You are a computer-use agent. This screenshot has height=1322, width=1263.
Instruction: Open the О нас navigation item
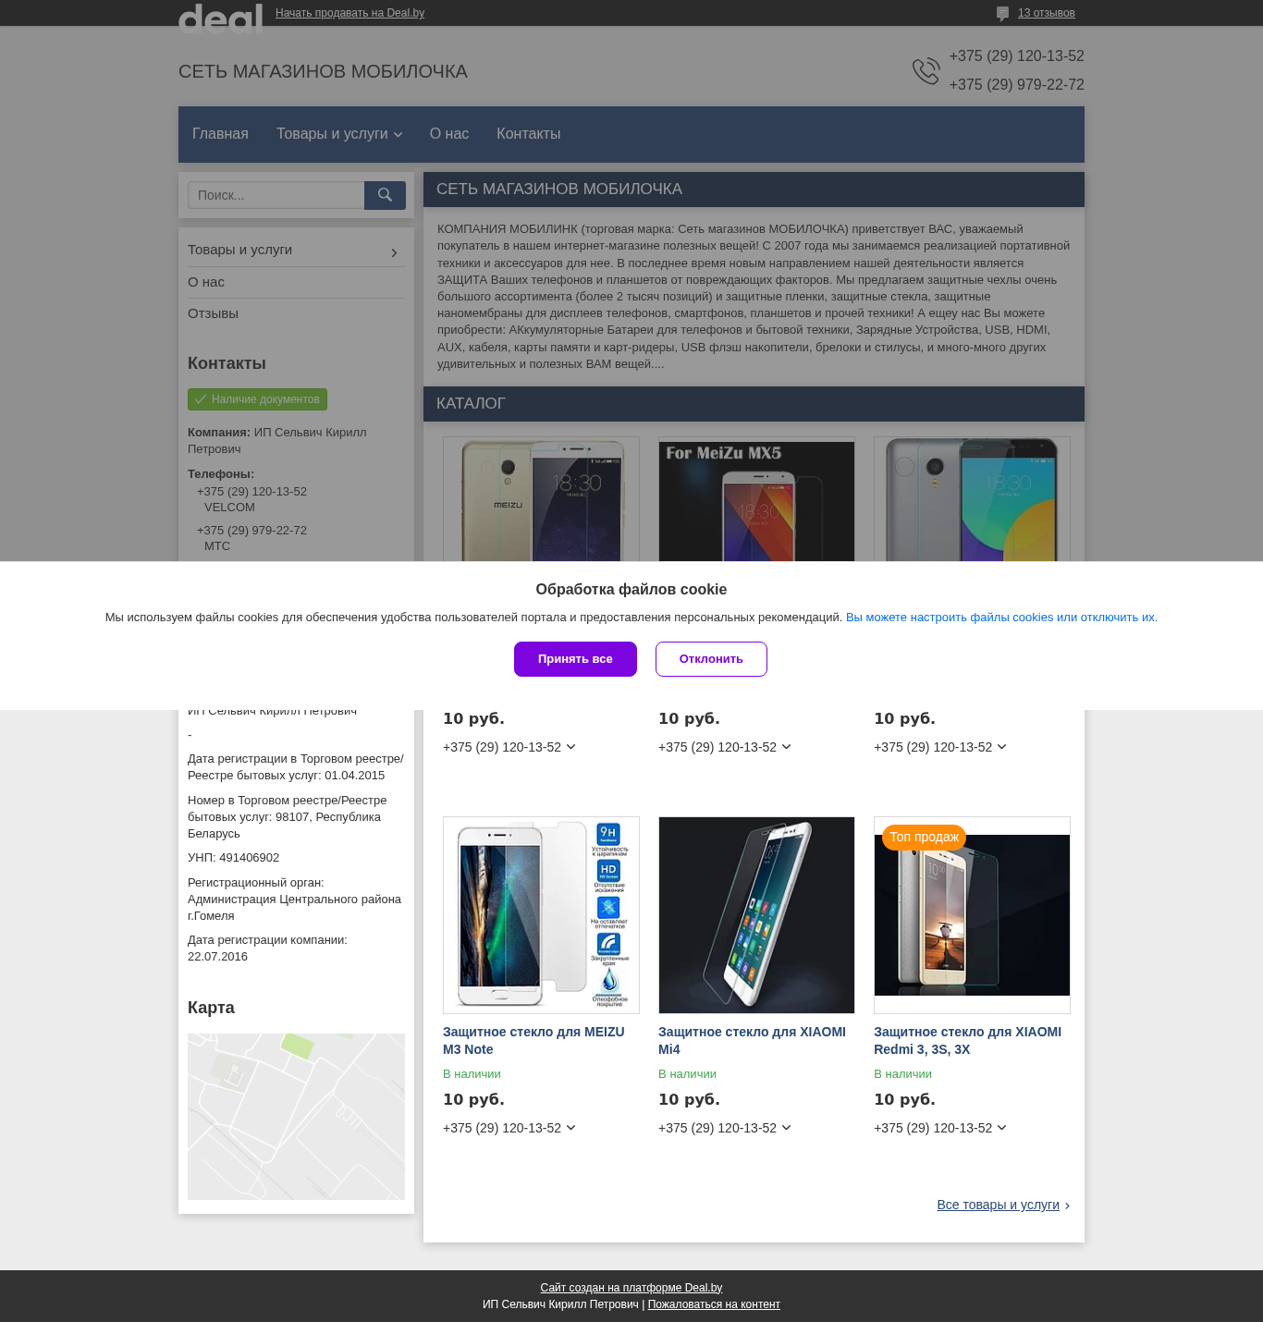click(448, 134)
